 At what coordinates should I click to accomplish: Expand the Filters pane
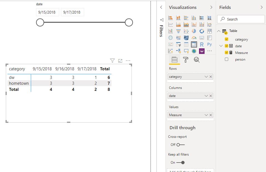click(161, 7)
